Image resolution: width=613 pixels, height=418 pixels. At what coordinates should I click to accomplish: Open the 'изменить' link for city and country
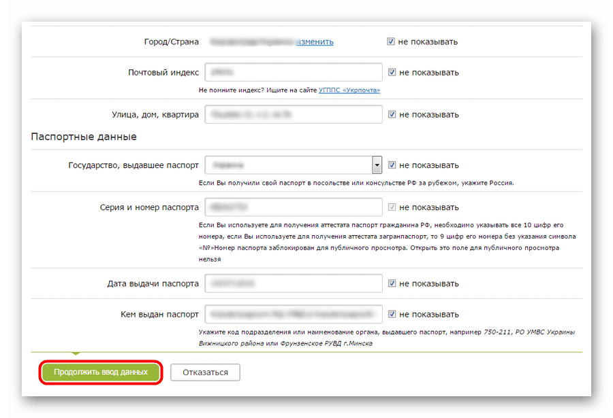[x=315, y=41]
